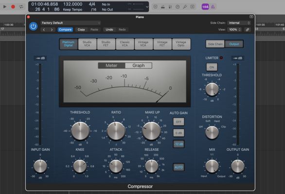Click the Mix knob
Viewport: 285px width, 194px height.
click(212, 166)
